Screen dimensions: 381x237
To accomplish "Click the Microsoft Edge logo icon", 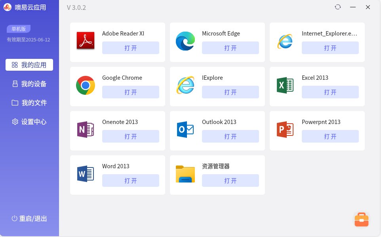I will tap(185, 41).
